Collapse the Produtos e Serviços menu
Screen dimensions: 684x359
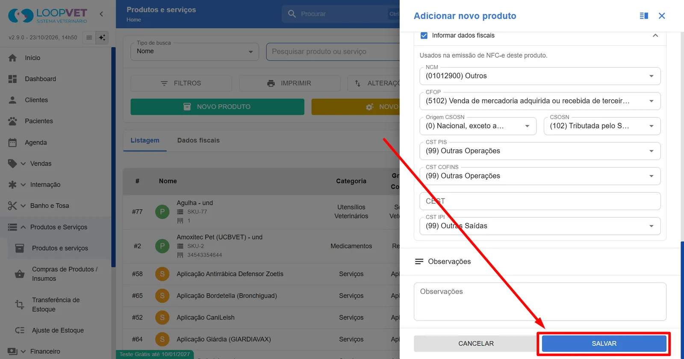click(23, 227)
